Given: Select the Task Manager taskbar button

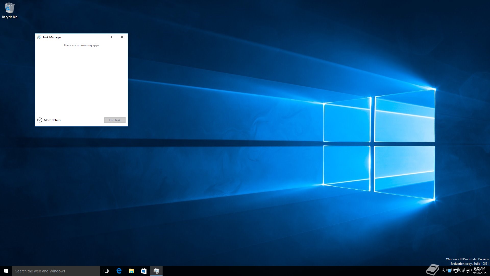Looking at the screenshot, I should click(156, 271).
